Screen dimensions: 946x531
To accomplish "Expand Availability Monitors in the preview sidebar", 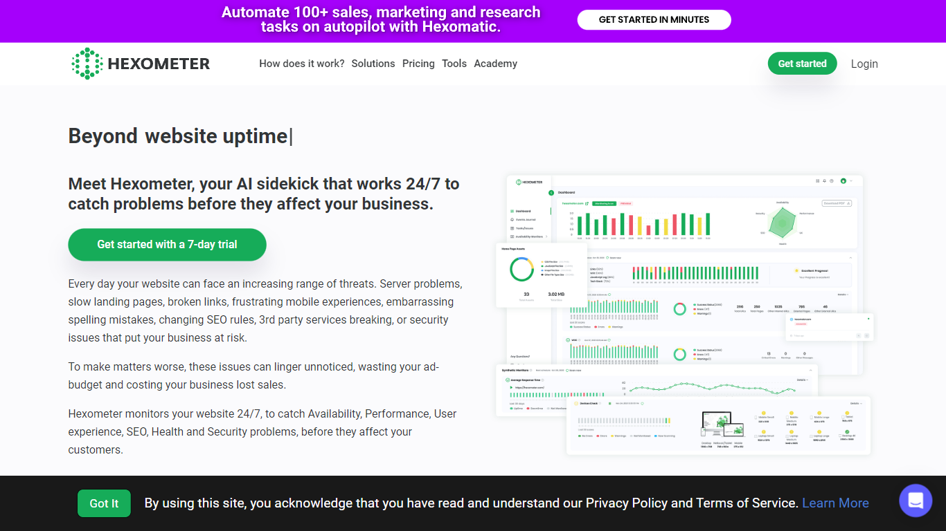I will [546, 236].
